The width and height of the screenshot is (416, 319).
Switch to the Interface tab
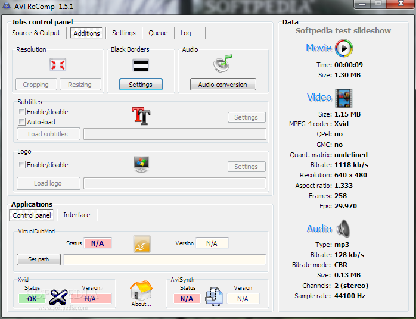click(77, 215)
